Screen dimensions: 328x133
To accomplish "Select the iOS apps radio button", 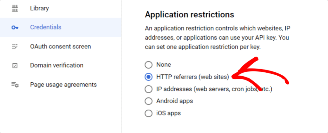I will [149, 113].
